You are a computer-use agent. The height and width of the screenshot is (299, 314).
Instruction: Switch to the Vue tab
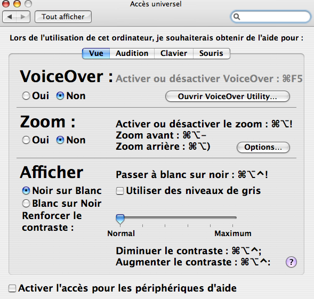click(96, 53)
